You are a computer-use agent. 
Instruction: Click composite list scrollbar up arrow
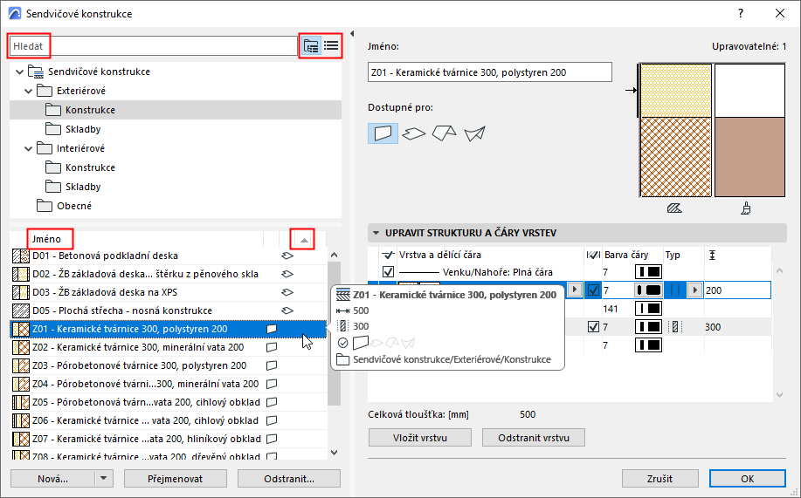point(334,256)
